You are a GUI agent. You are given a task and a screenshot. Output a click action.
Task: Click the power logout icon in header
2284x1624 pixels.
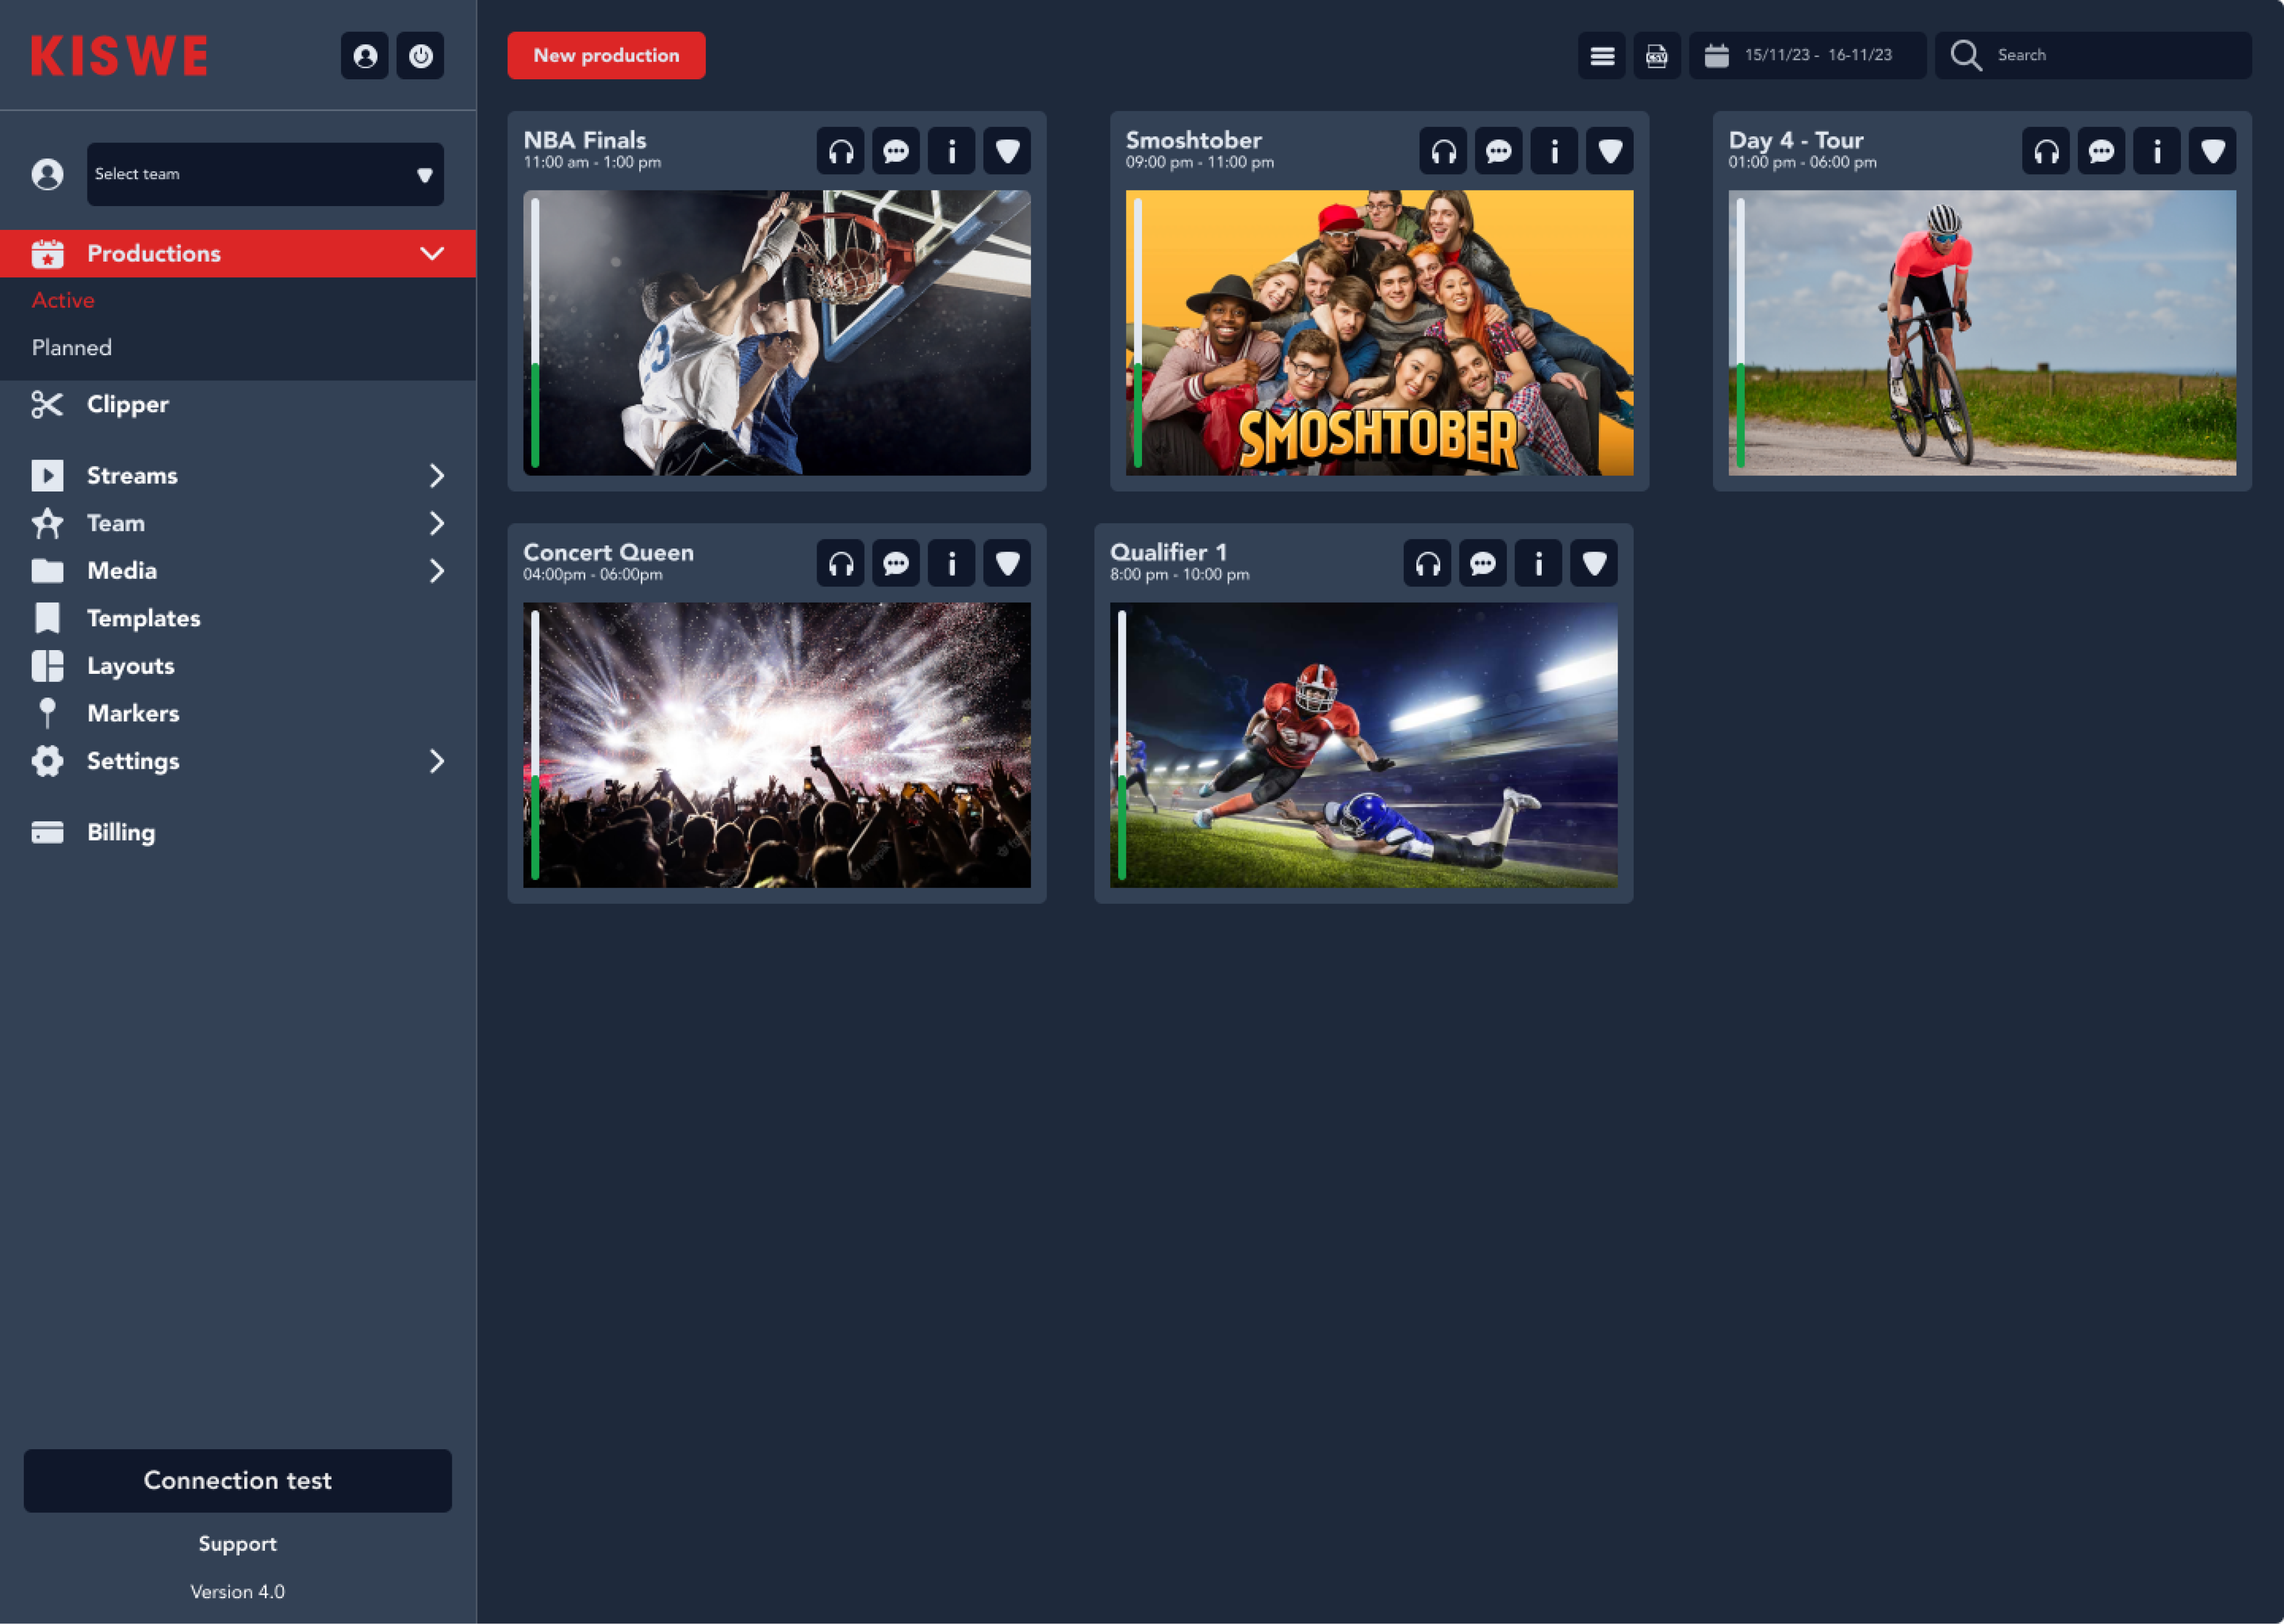coord(420,55)
